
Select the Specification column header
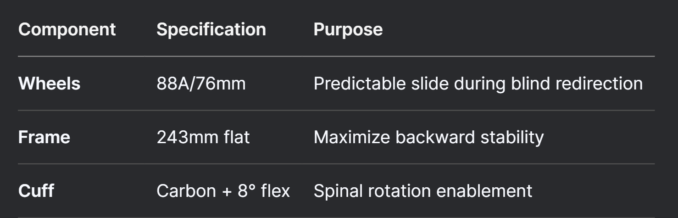pos(211,30)
